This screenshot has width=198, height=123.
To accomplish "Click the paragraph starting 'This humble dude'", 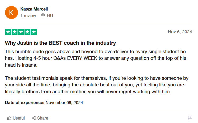I will click(96, 58).
